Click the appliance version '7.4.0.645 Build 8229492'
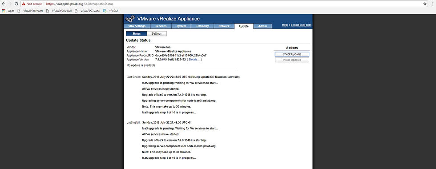This screenshot has width=436, height=169. pyautogui.click(x=170, y=60)
